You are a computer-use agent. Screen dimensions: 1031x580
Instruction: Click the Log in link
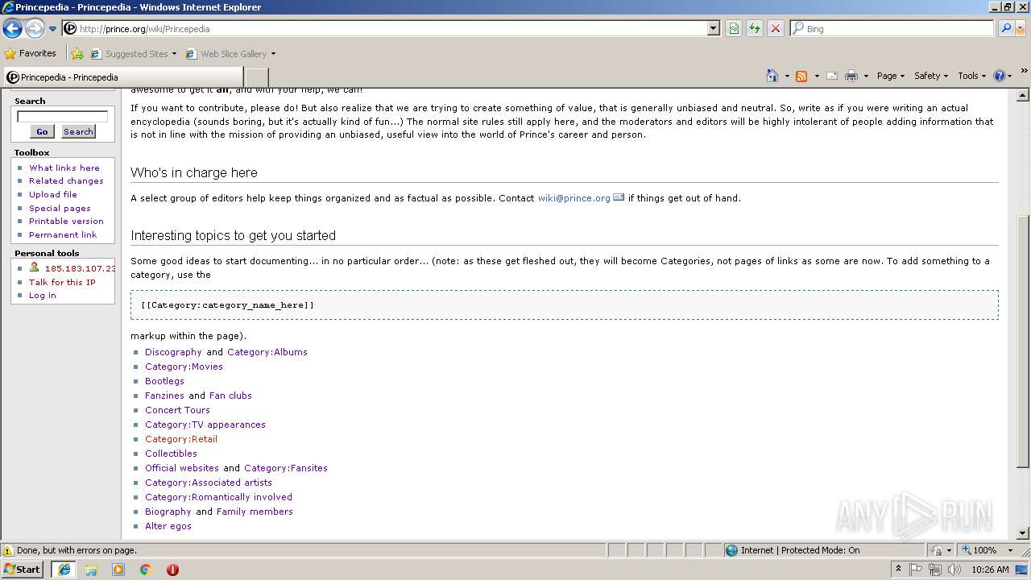[x=43, y=296]
